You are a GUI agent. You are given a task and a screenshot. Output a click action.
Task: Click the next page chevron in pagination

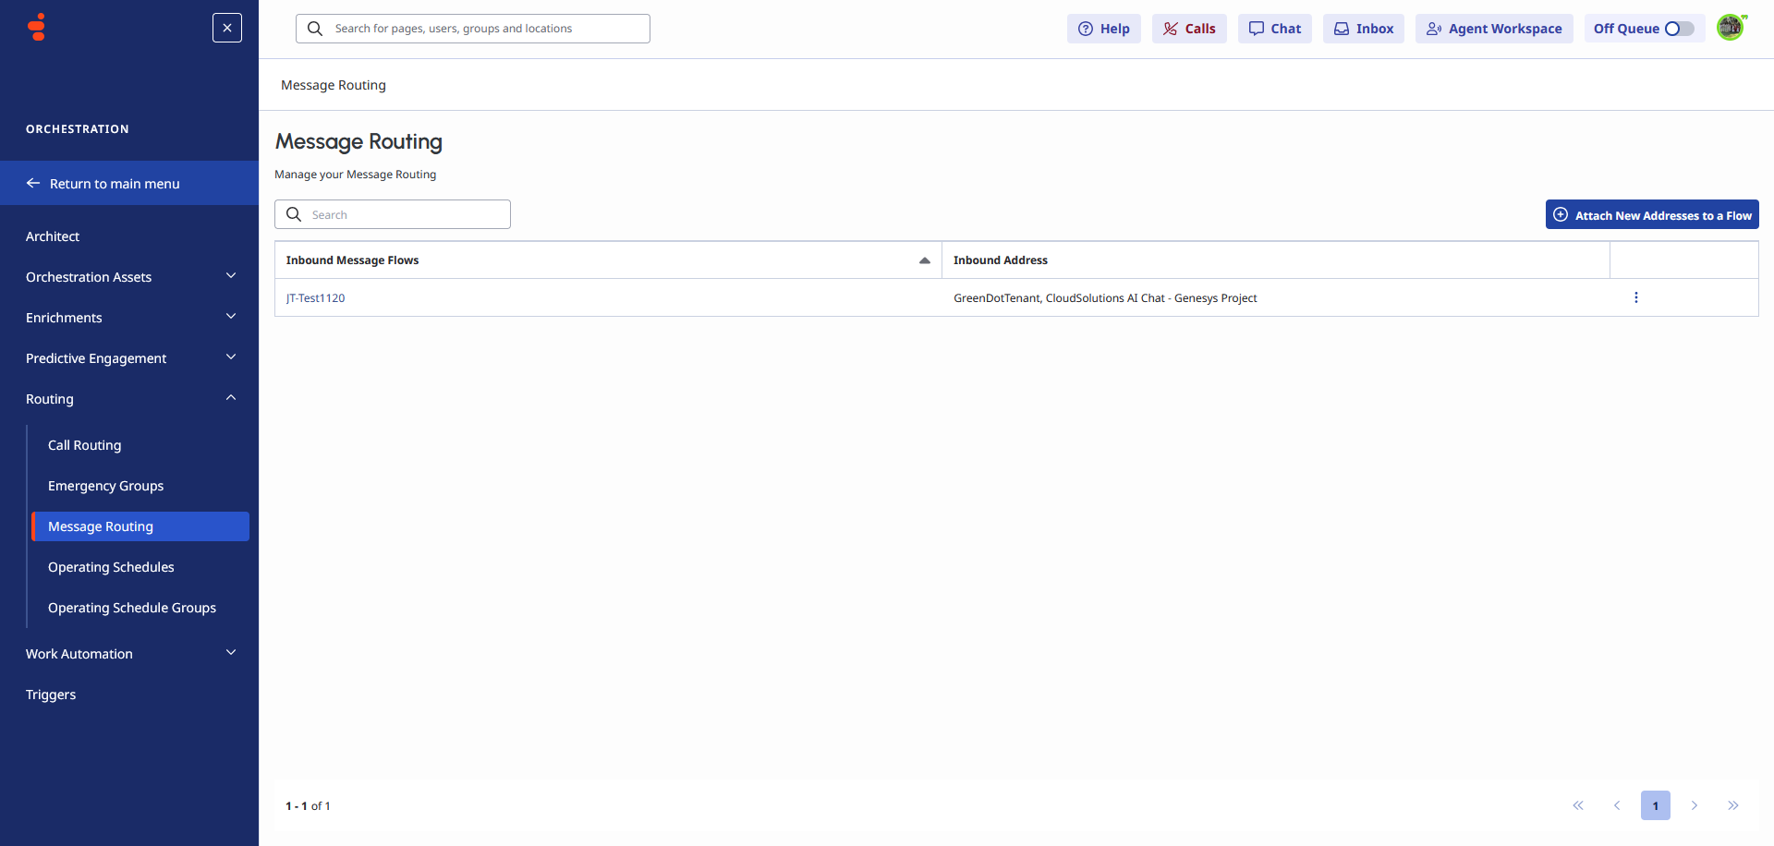pos(1695,805)
